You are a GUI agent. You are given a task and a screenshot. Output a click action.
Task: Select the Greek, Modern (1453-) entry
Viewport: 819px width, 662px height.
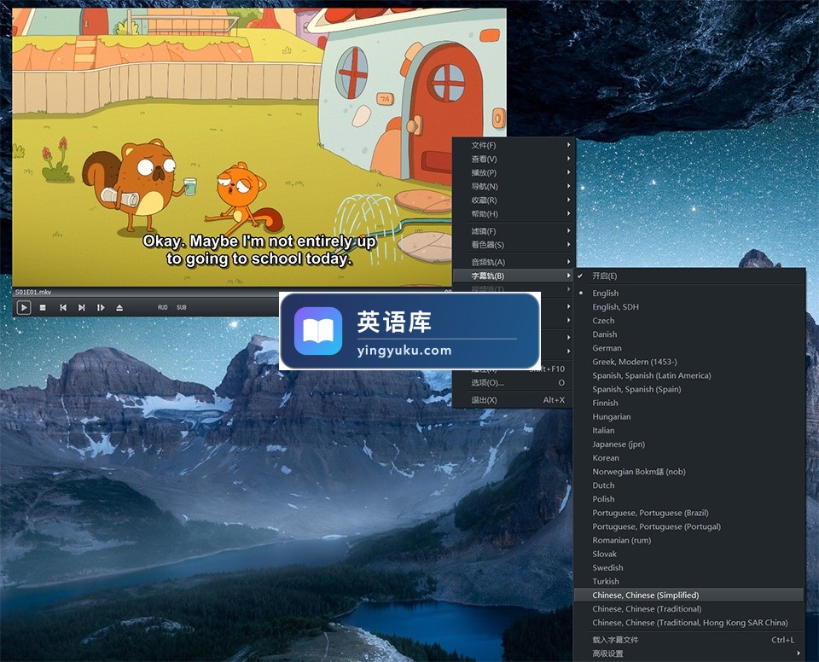tap(689, 362)
